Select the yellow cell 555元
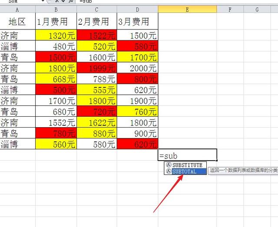Screen dimensions: 278x227 [96, 89]
